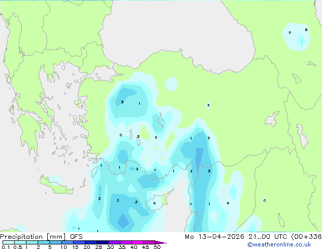This screenshot has height=249, width=322.
Task: Select the legend label '30'
Action: 110,247
